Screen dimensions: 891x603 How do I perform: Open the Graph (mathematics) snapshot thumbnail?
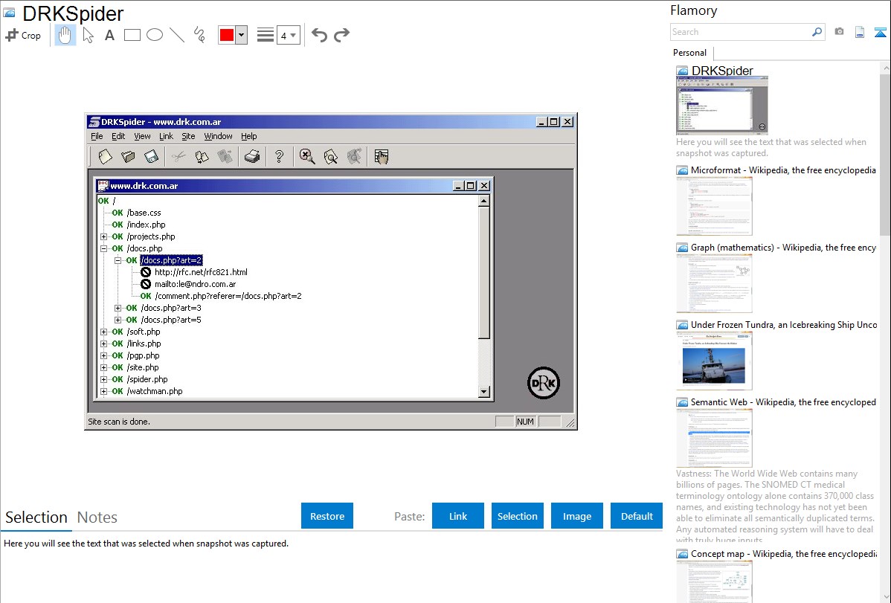[714, 283]
